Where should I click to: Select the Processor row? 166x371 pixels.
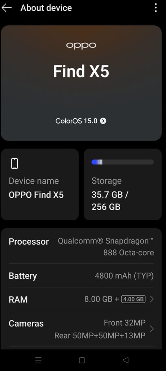pos(81,247)
